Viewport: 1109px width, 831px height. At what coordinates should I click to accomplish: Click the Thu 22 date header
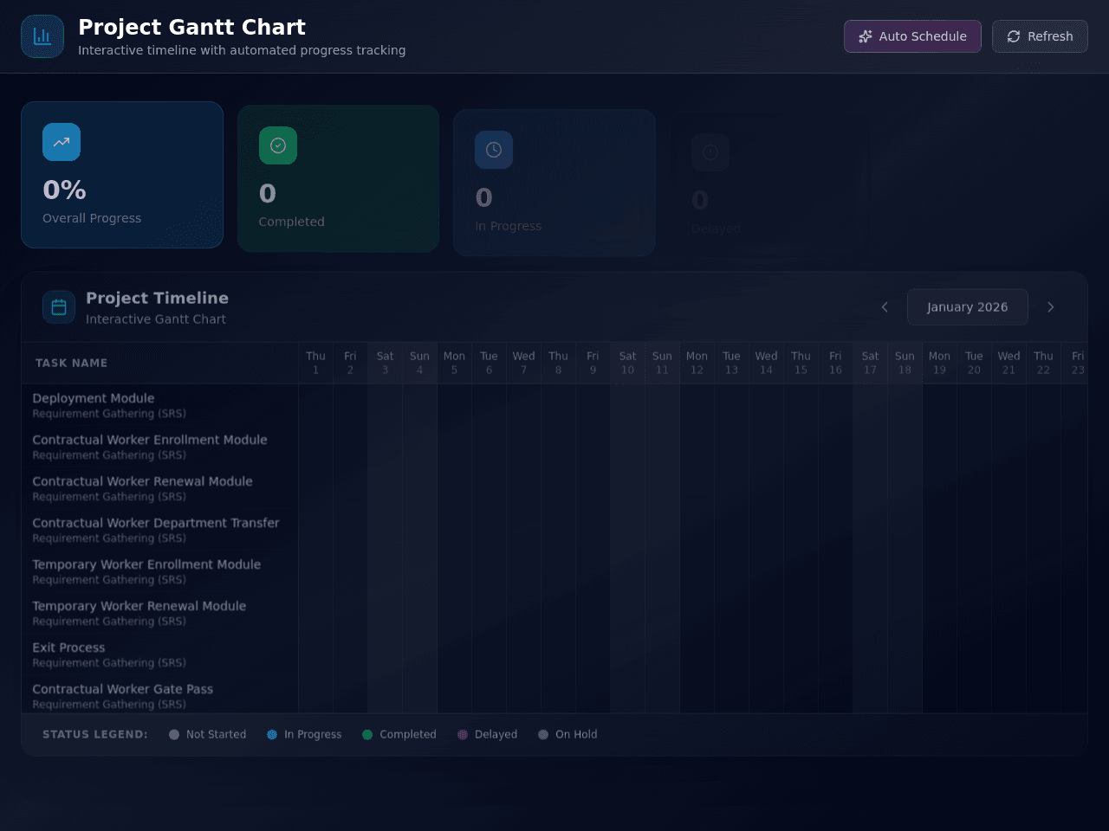coord(1043,363)
